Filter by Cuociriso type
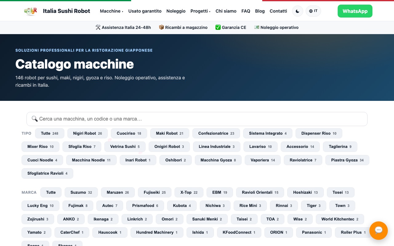The height and width of the screenshot is (246, 394). pos(129,133)
